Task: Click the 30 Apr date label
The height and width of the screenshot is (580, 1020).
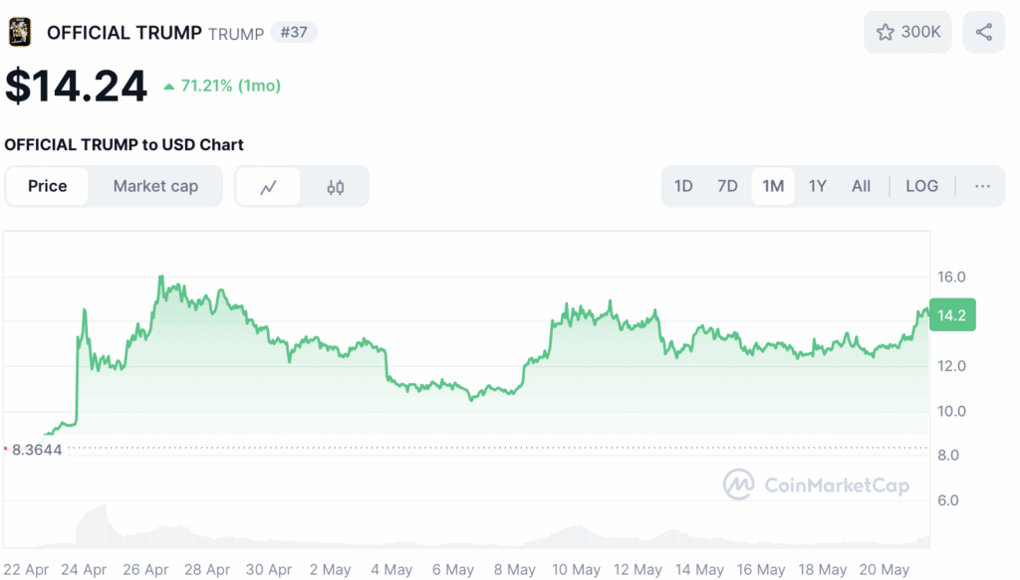Action: [x=269, y=570]
